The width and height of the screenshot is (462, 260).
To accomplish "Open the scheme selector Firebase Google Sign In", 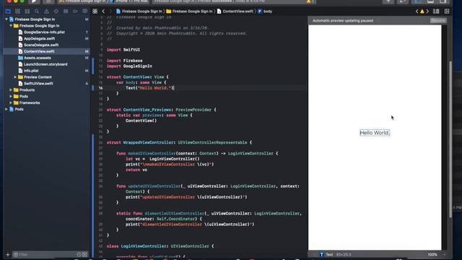I will point(82,1).
